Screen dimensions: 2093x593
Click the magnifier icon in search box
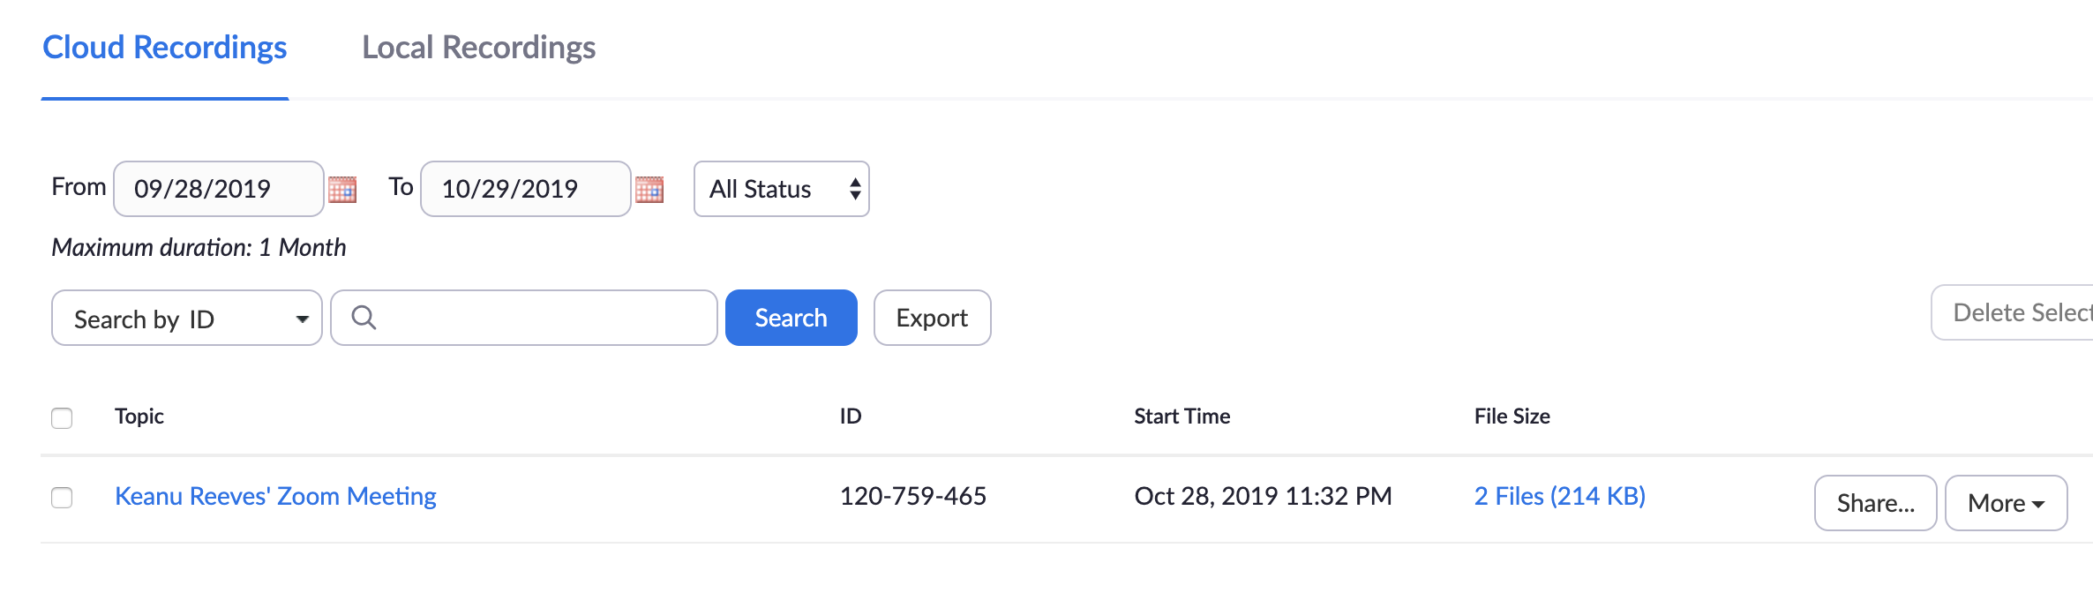(364, 317)
